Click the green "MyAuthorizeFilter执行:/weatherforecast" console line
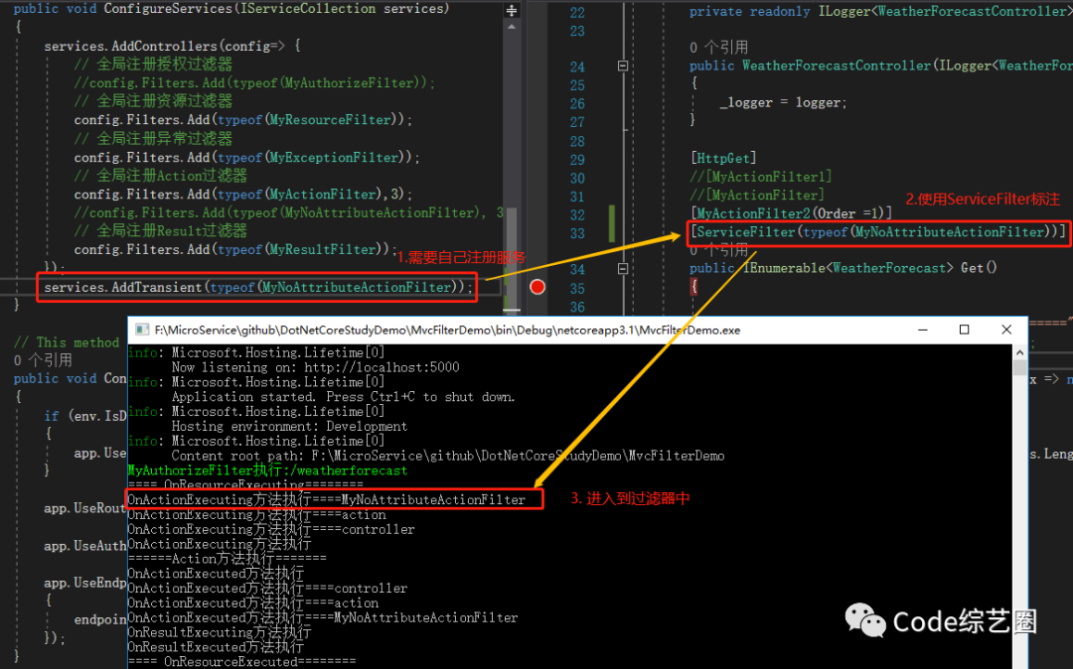Viewport: 1073px width, 669px height. click(x=267, y=470)
